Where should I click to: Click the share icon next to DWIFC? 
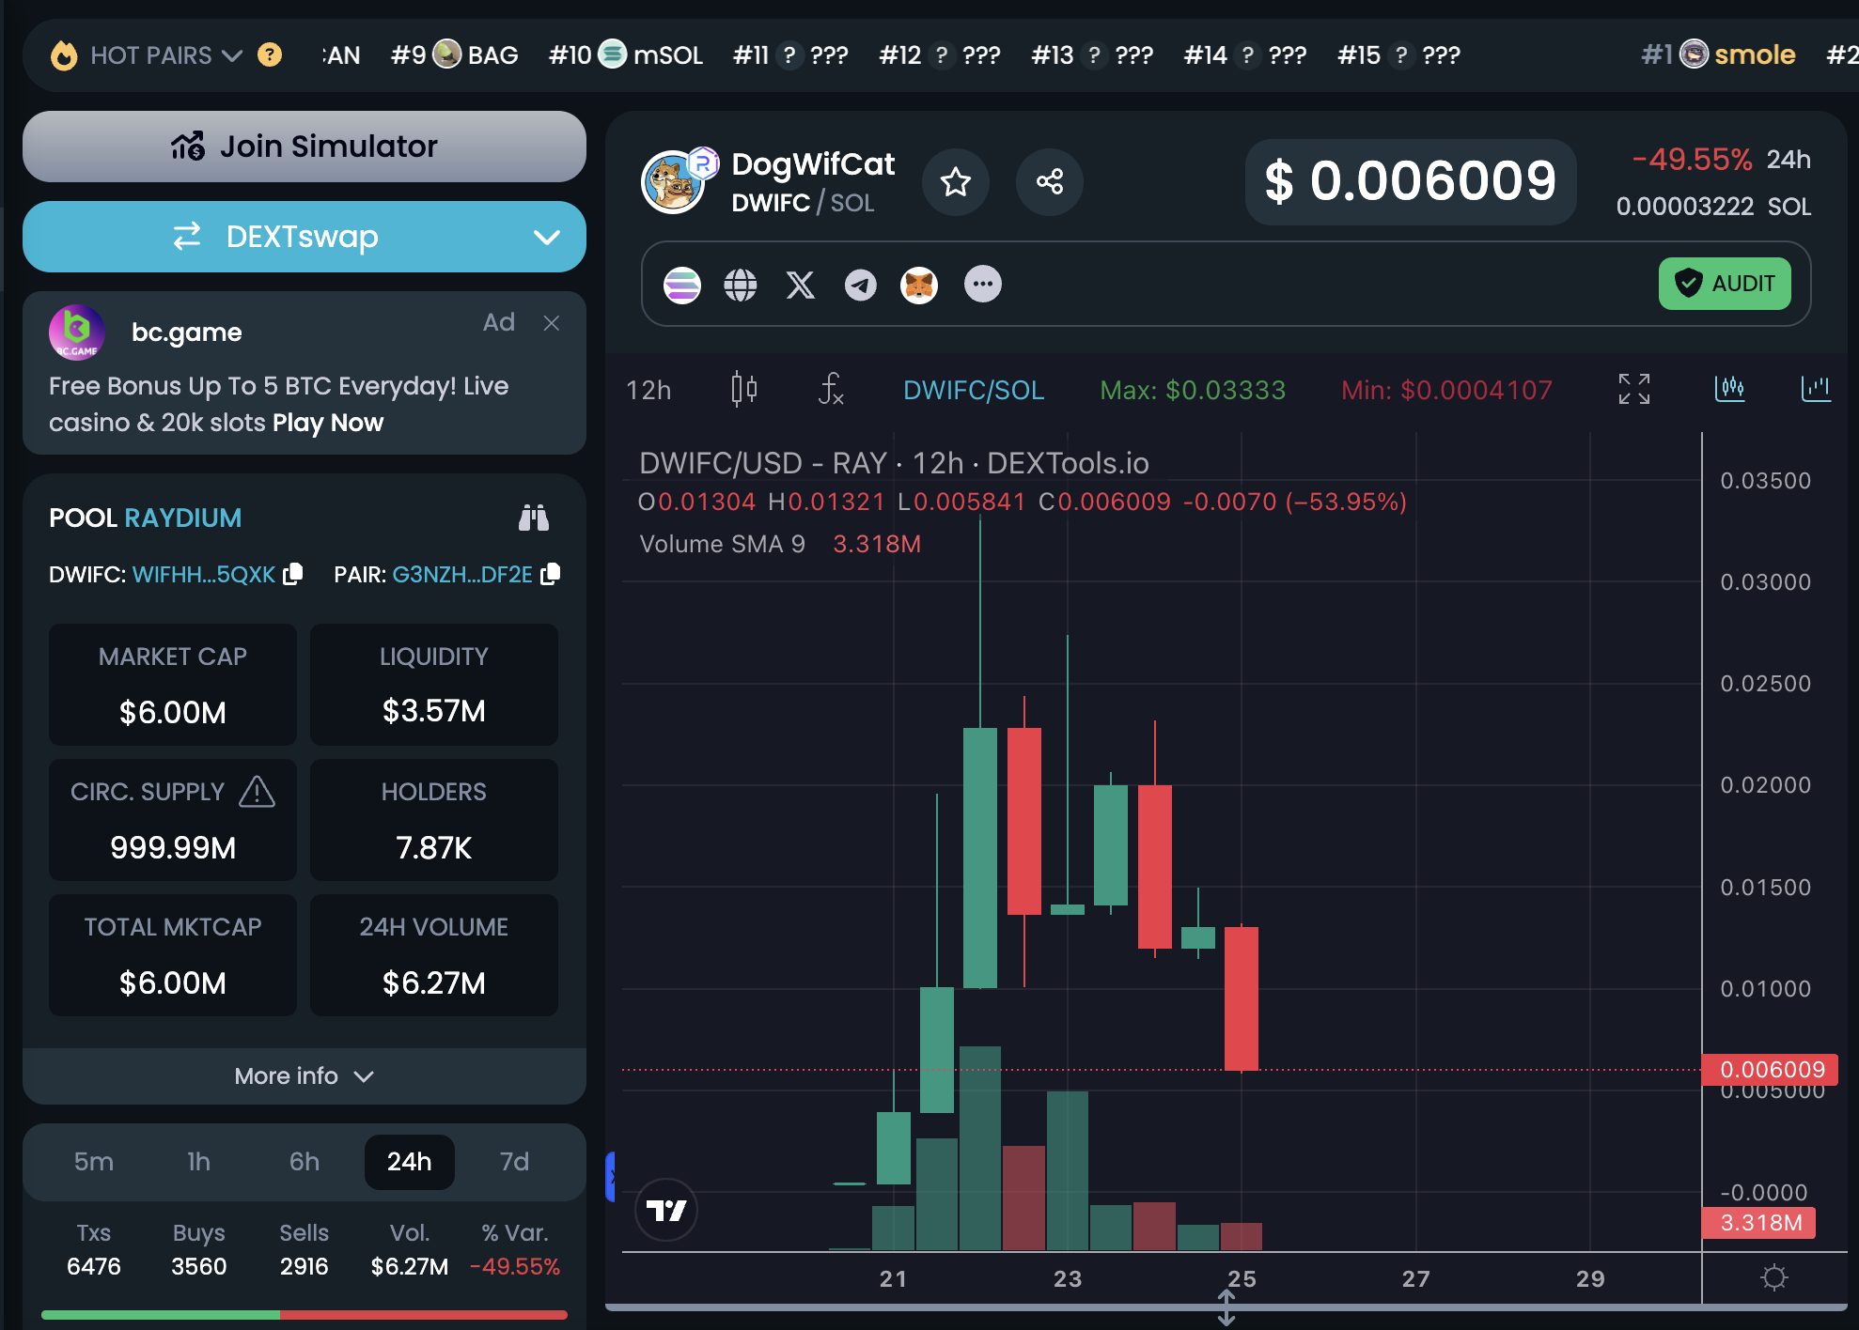[1049, 182]
